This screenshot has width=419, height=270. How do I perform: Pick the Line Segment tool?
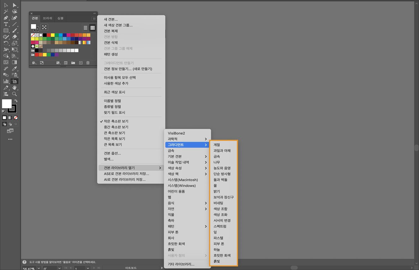click(15, 24)
